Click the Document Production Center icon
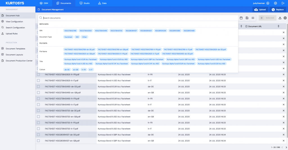288x150 pixels. [3, 60]
